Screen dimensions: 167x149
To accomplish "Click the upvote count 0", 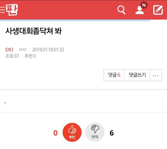I will [x=55, y=133].
